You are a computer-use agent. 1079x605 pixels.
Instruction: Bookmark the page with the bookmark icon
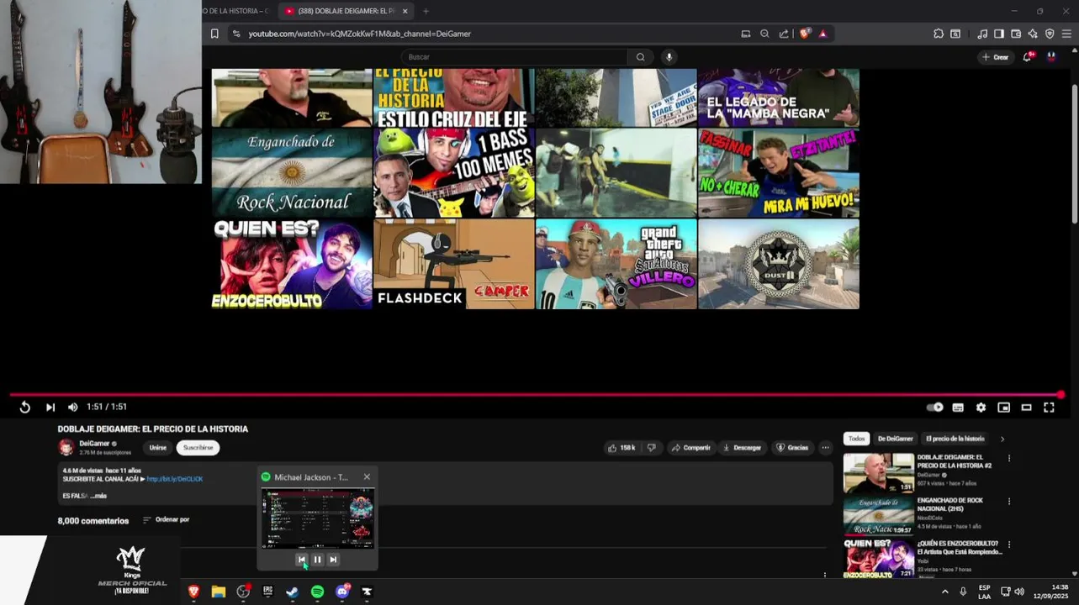[214, 34]
